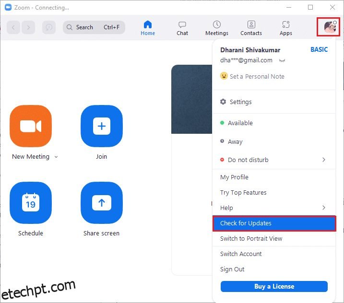344x303 pixels.
Task: Click the Settings gear icon
Action: click(223, 102)
